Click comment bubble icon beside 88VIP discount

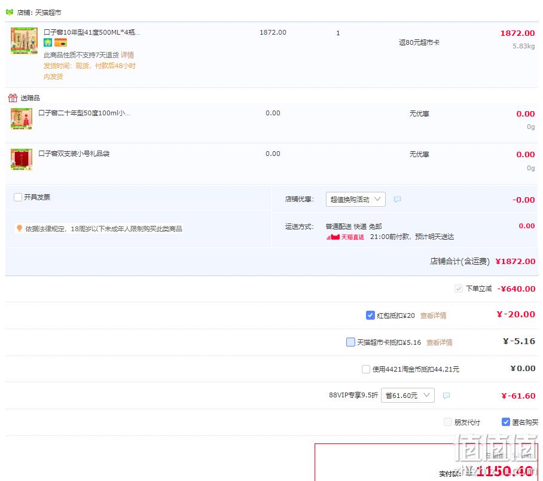pyautogui.click(x=446, y=395)
